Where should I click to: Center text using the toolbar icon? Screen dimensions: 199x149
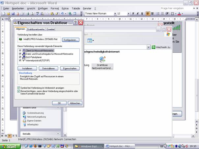[153, 13]
